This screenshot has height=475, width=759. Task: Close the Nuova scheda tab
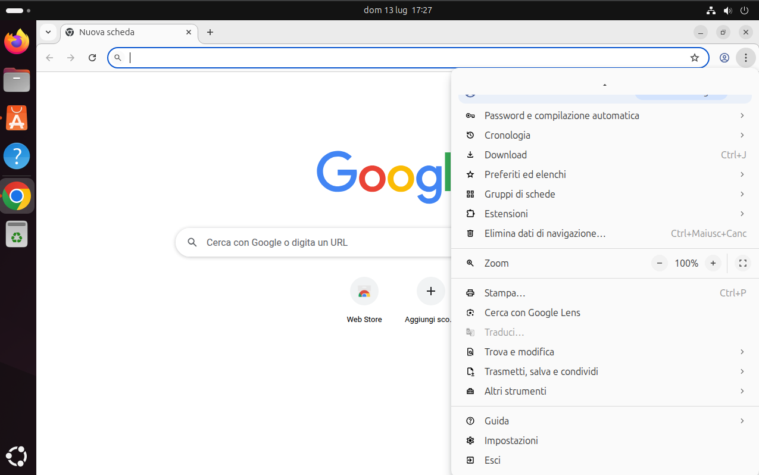189,32
